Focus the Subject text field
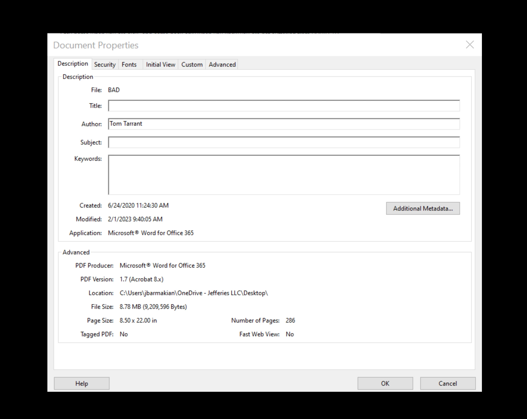The width and height of the screenshot is (527, 419). (x=284, y=142)
